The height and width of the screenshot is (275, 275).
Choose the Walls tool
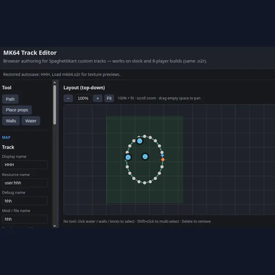click(x=11, y=121)
